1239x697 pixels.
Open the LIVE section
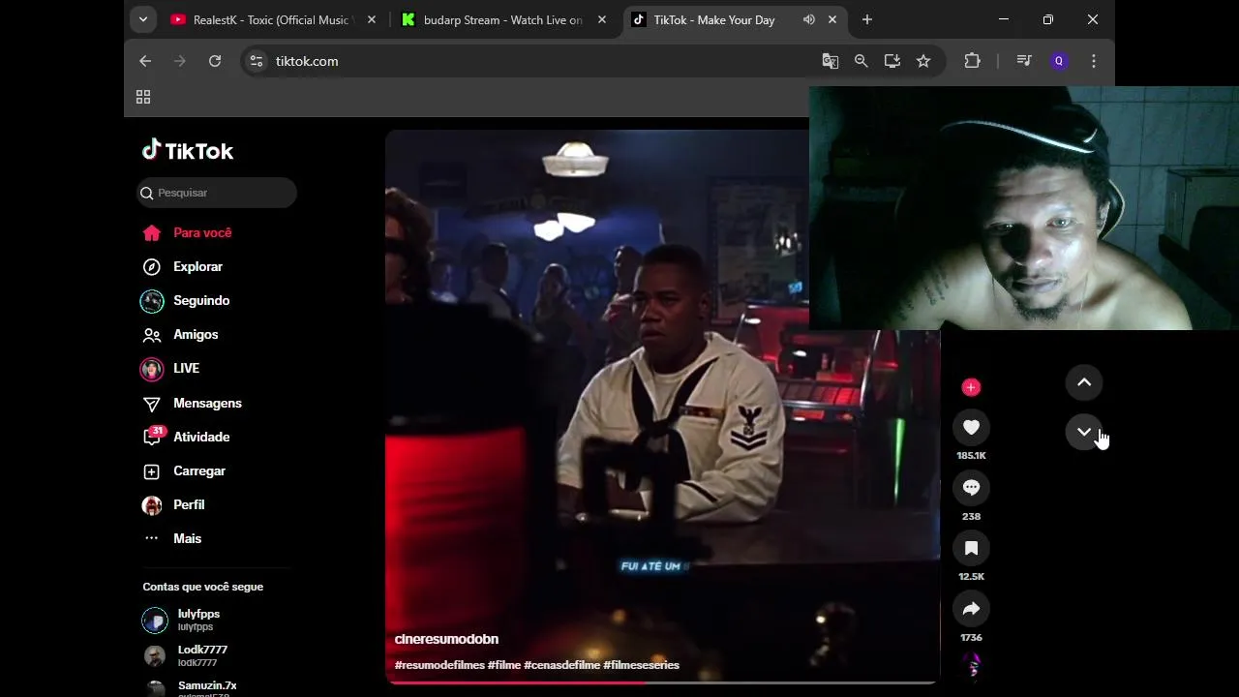pos(170,368)
